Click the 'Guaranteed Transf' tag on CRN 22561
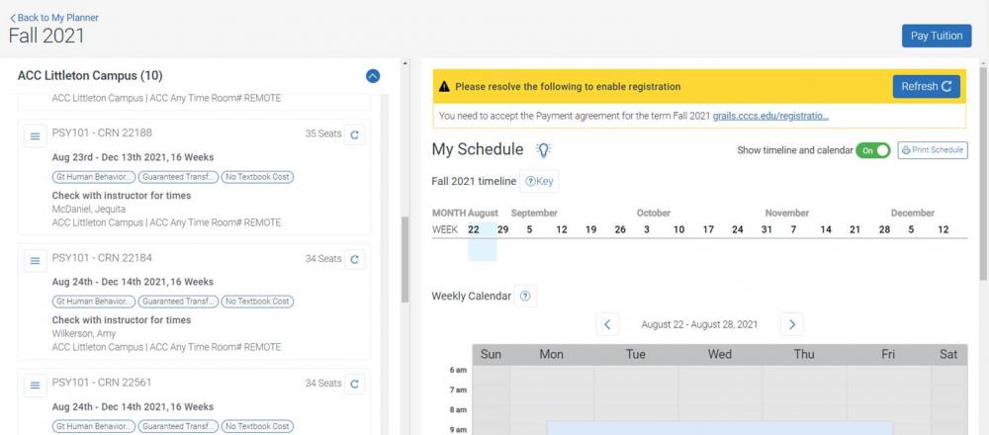The height and width of the screenshot is (435, 989). pyautogui.click(x=178, y=427)
